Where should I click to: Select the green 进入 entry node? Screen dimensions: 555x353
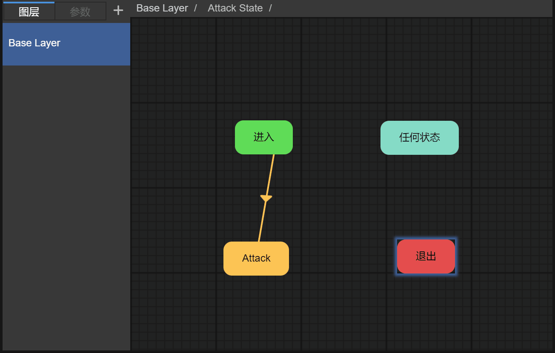point(263,137)
